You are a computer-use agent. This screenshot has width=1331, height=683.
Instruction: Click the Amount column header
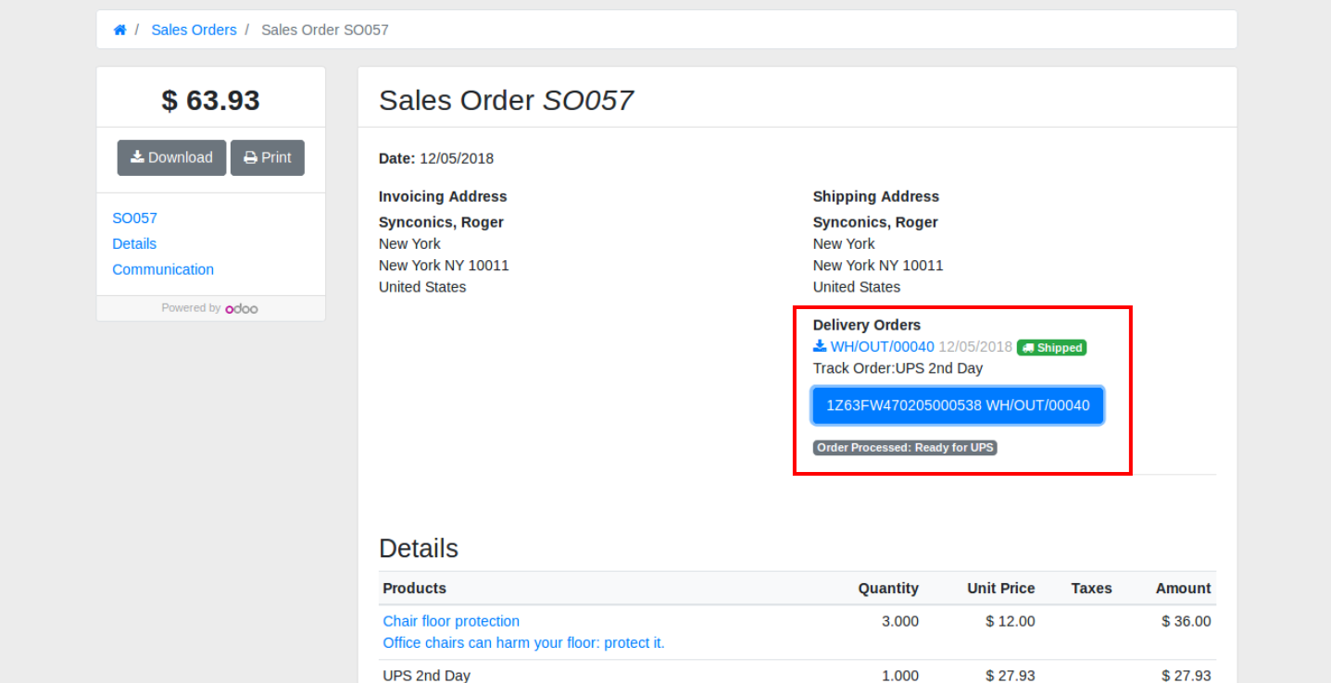[1183, 589]
